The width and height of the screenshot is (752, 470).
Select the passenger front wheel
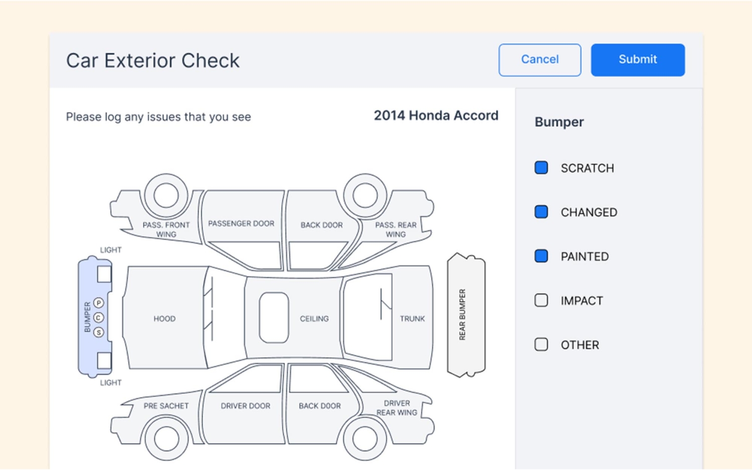click(166, 195)
